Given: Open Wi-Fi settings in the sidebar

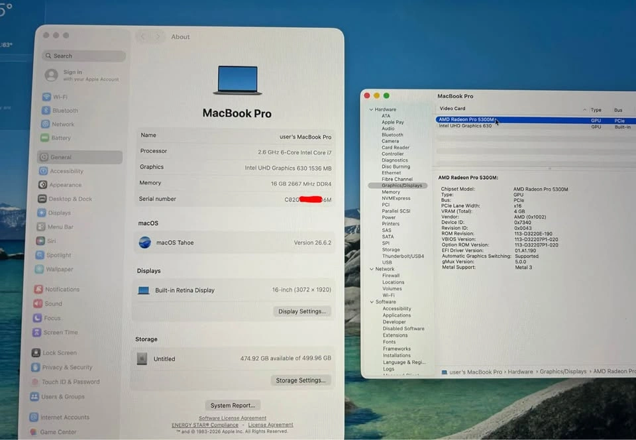Looking at the screenshot, I should tap(55, 97).
